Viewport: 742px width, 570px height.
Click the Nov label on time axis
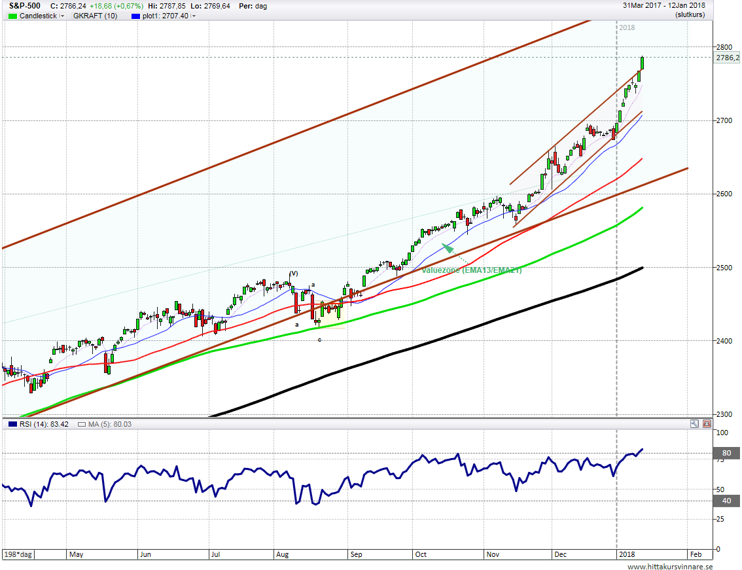[x=493, y=554]
